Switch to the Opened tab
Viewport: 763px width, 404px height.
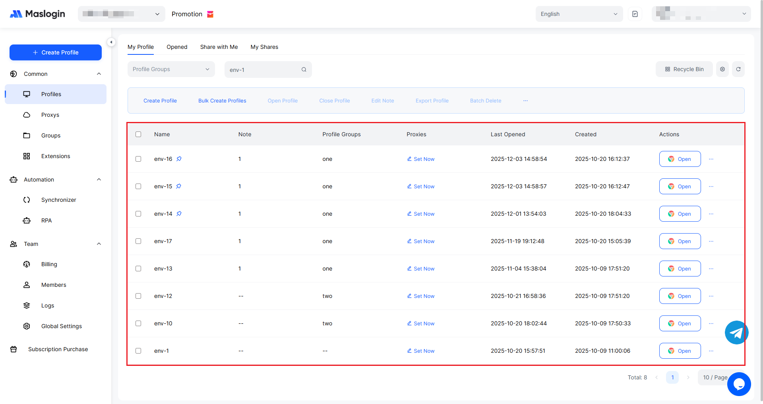[177, 47]
